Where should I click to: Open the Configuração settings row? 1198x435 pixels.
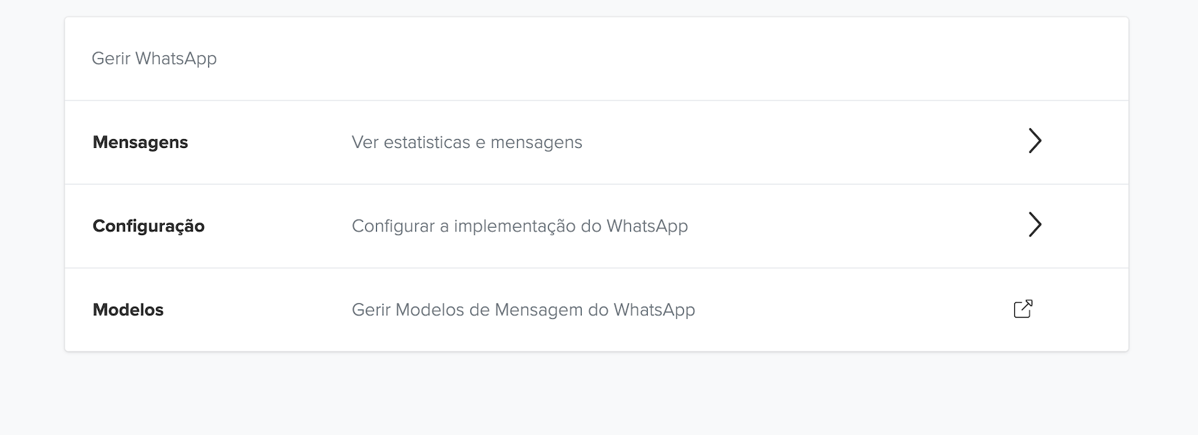tap(595, 226)
